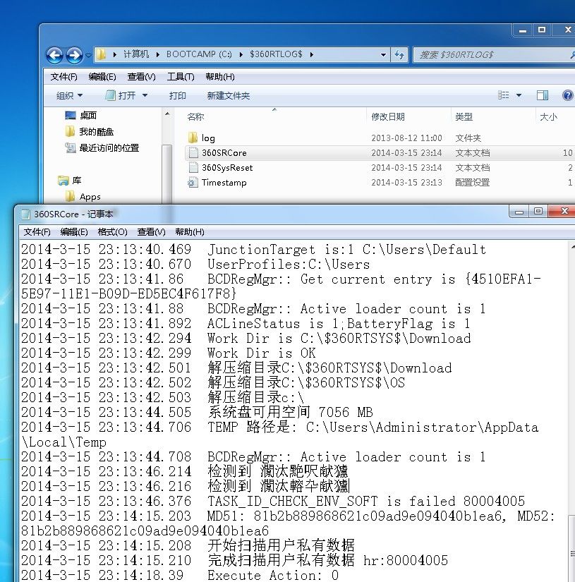The width and height of the screenshot is (575, 582).
Task: Expand arrow after $360RTLOG$ breadcrumb
Action: tap(311, 54)
